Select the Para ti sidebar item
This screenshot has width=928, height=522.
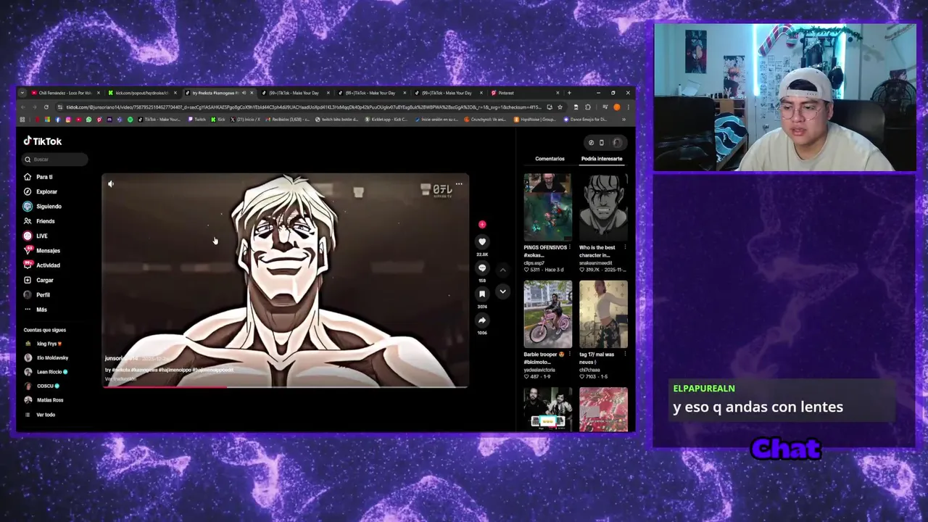(x=38, y=177)
